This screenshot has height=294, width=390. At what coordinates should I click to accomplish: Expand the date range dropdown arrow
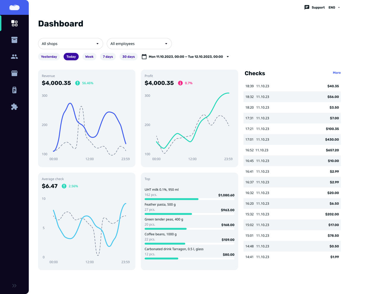tap(228, 57)
